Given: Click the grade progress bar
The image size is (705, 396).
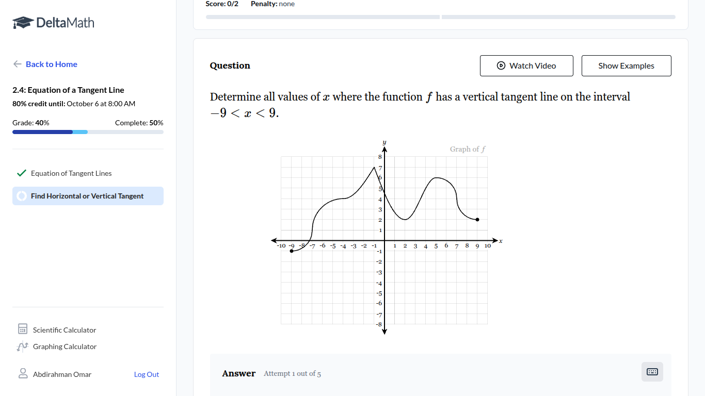Looking at the screenshot, I should pos(88,132).
